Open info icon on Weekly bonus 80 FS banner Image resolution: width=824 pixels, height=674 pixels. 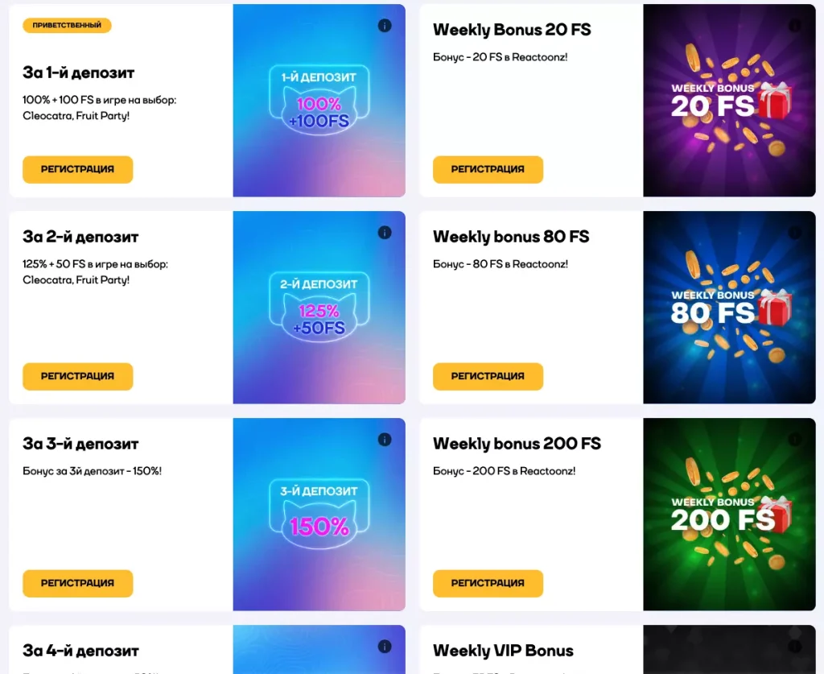point(795,233)
